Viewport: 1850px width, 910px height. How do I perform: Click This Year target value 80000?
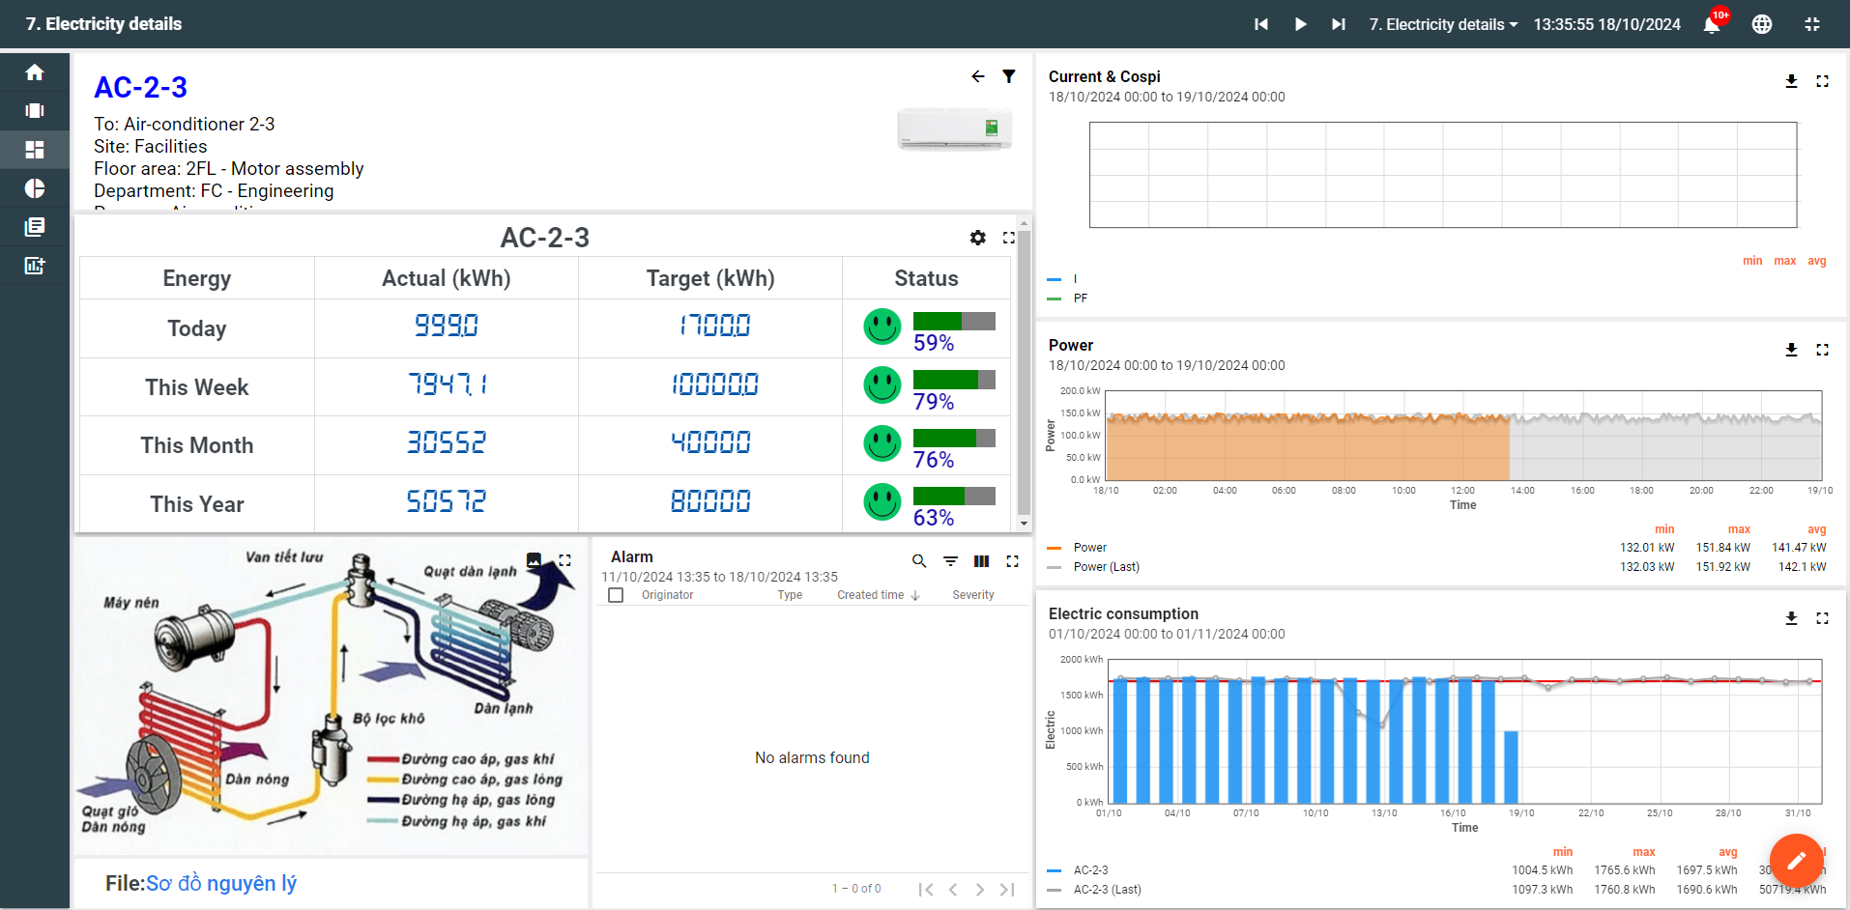[x=710, y=501]
